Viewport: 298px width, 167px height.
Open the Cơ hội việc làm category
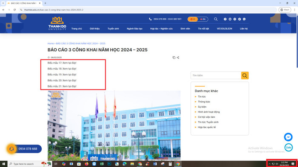(206, 117)
